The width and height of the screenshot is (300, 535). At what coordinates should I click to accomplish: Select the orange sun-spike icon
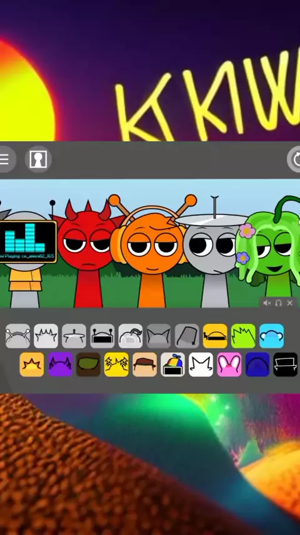point(32,365)
